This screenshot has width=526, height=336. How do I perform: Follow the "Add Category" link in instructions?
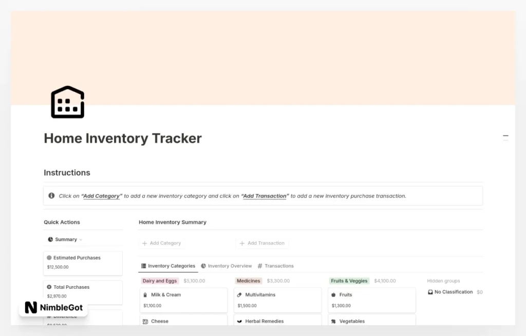click(101, 196)
